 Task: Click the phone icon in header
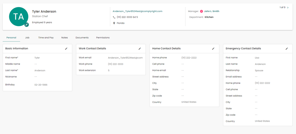[x=114, y=17]
